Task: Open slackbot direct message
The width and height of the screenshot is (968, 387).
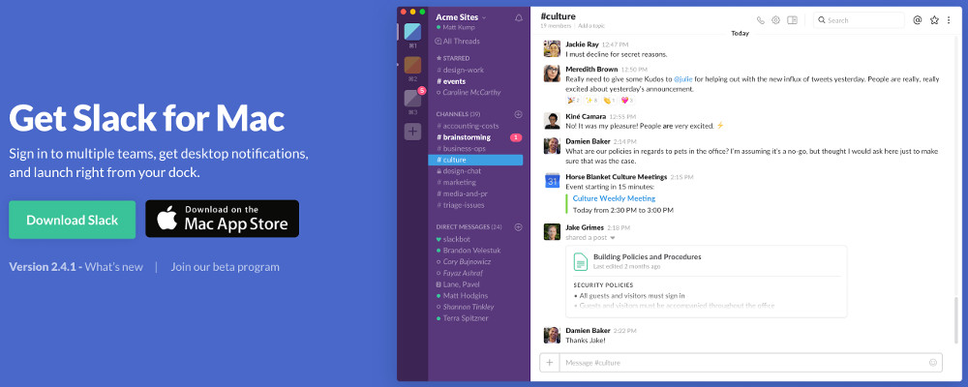Action: pos(453,239)
